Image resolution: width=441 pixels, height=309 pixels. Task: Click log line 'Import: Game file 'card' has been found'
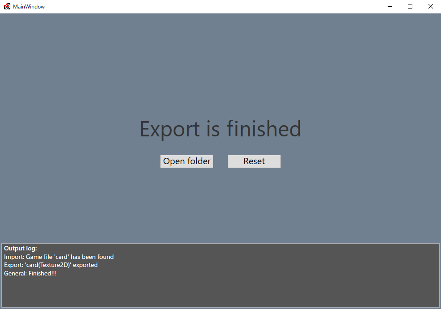pyautogui.click(x=59, y=257)
